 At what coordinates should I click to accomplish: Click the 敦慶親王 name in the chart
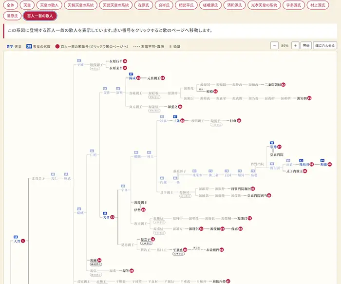[x=141, y=203]
